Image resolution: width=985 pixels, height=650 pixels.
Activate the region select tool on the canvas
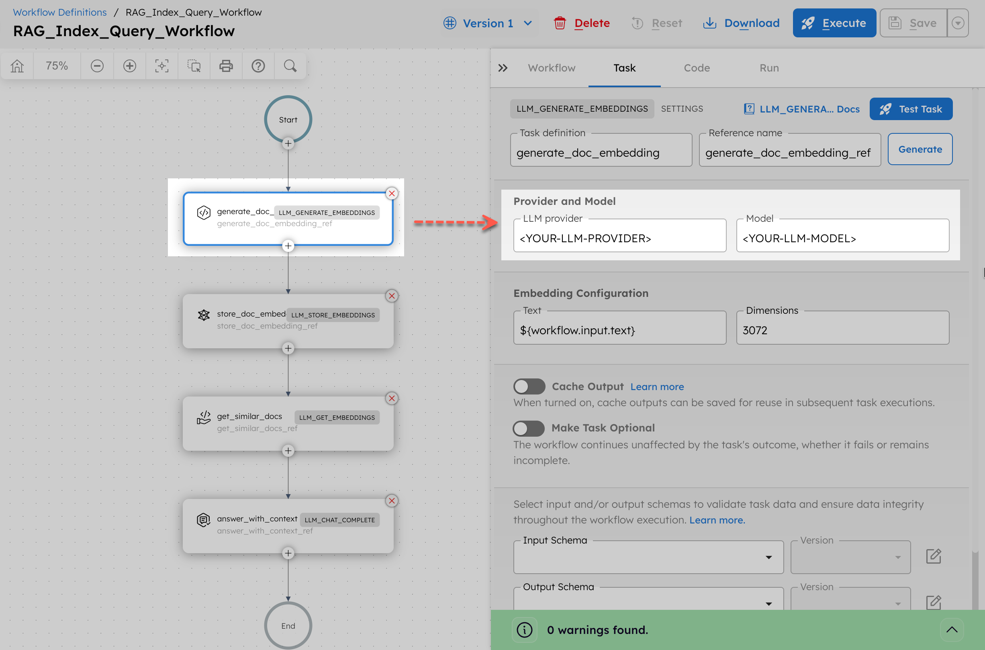coord(194,65)
